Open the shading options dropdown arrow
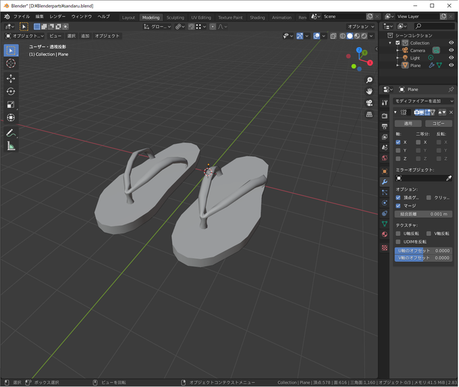The image size is (459, 387). click(371, 36)
